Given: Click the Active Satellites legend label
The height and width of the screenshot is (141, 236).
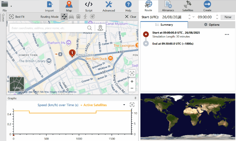Looking at the screenshot, I should click(95, 105).
